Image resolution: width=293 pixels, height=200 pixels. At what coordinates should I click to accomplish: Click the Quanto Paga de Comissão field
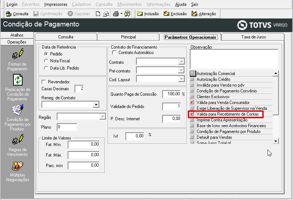click(x=171, y=94)
